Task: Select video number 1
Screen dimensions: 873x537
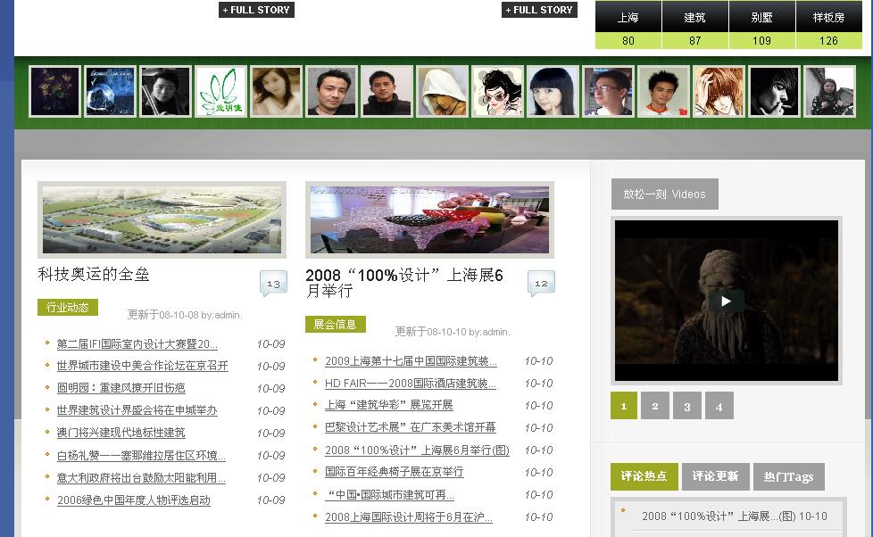Action: (624, 406)
